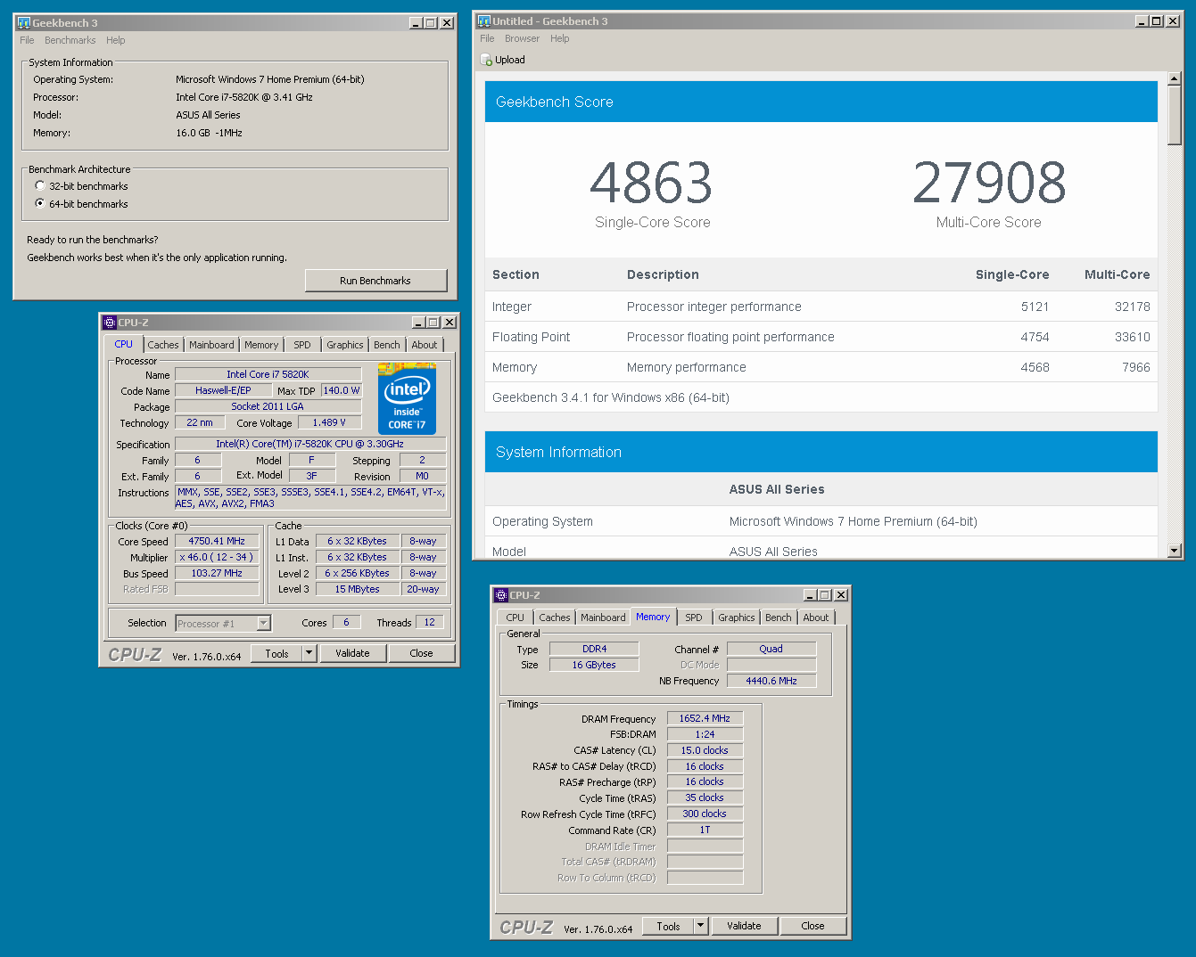Switch to About tab in CPU-Z CPU window

(425, 345)
